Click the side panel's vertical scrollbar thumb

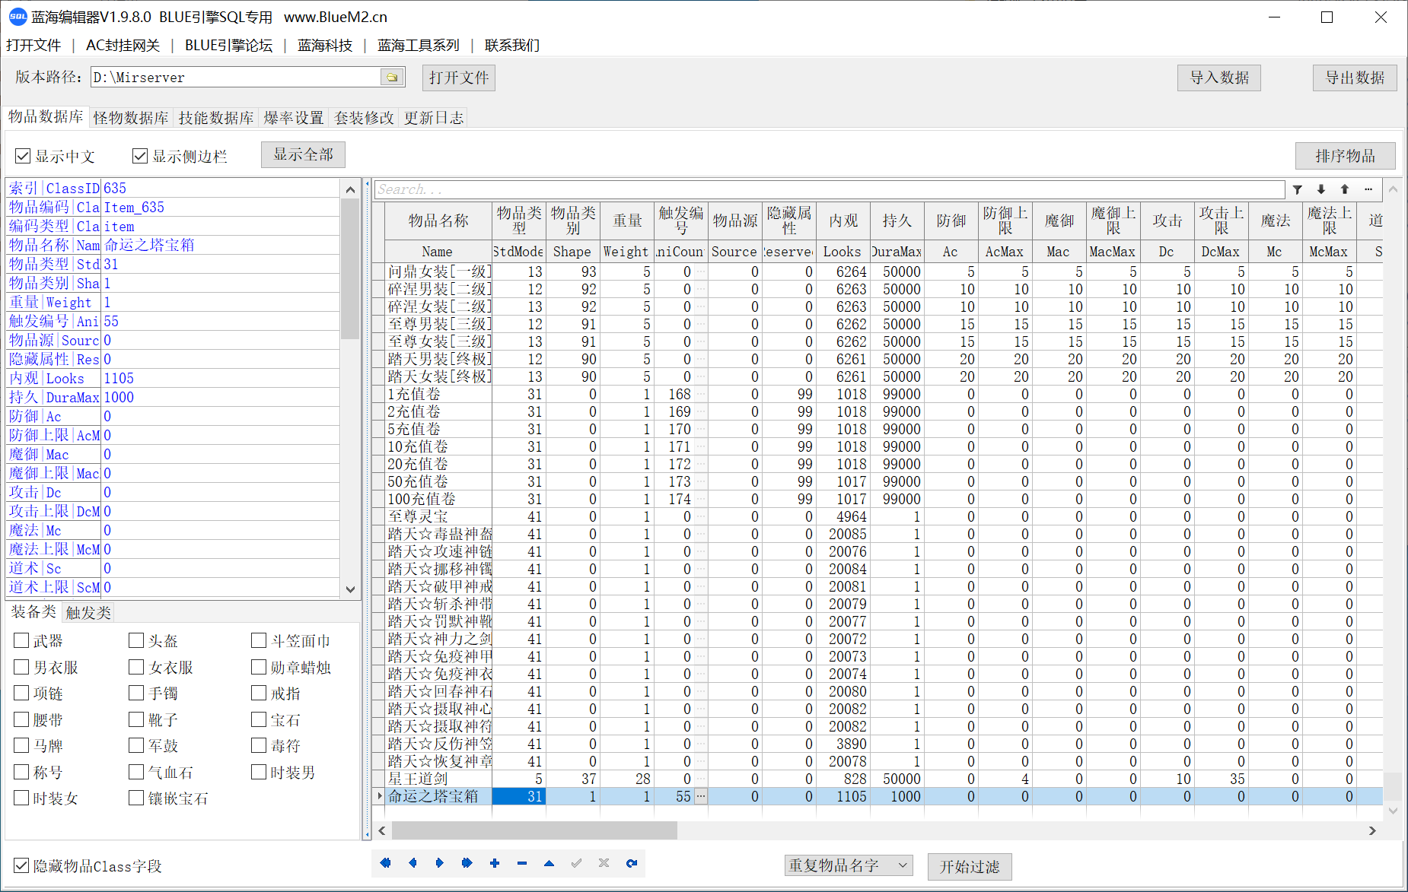tap(350, 268)
